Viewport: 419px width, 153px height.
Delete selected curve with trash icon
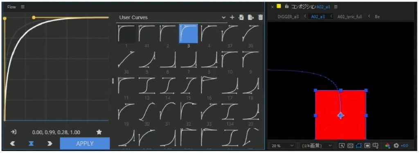260,17
